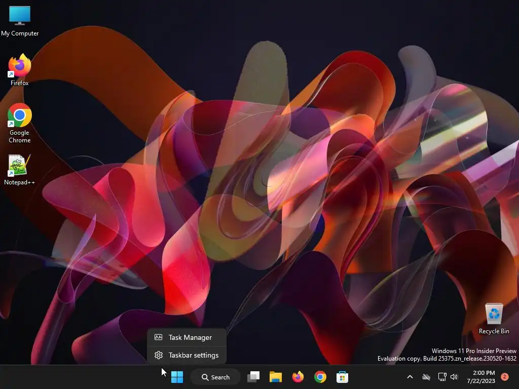
Task: Open Microsoft Store from the taskbar
Action: point(342,377)
